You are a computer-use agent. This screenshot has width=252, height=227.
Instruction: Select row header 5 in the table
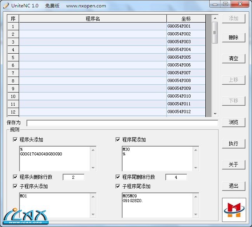[x=13, y=58]
